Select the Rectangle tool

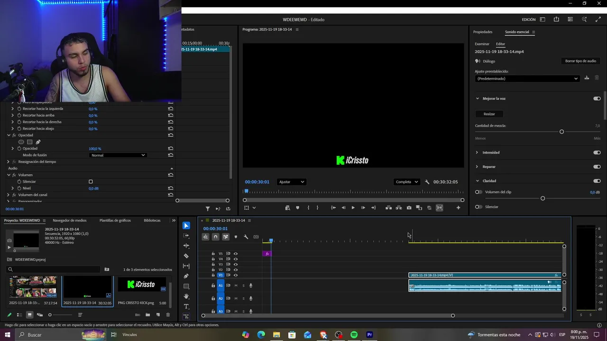(x=186, y=287)
